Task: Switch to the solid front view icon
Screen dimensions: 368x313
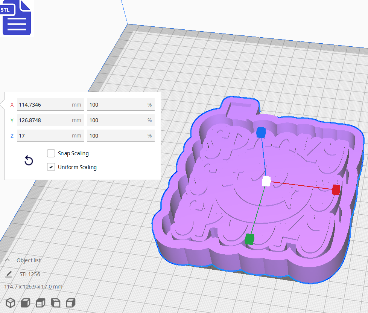Action: (25, 303)
